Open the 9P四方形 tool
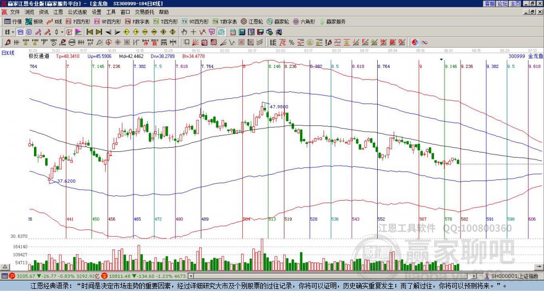 point(108,21)
